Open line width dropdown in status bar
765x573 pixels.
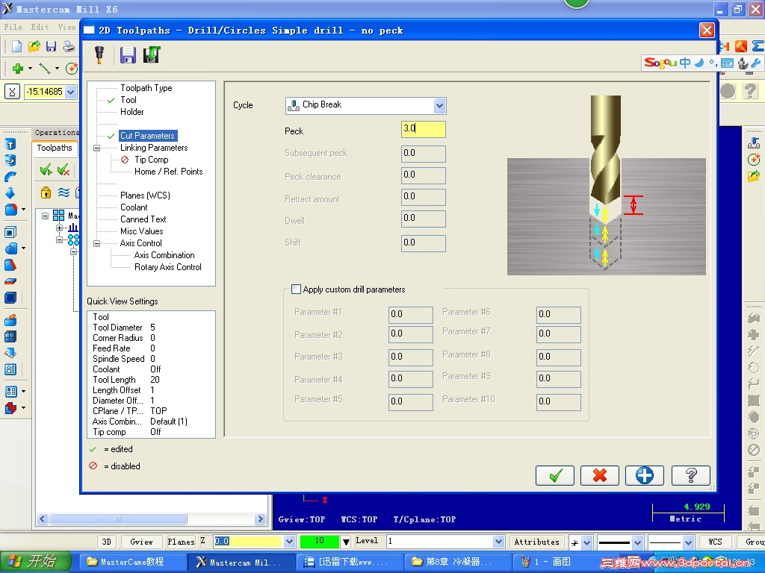[x=637, y=542]
